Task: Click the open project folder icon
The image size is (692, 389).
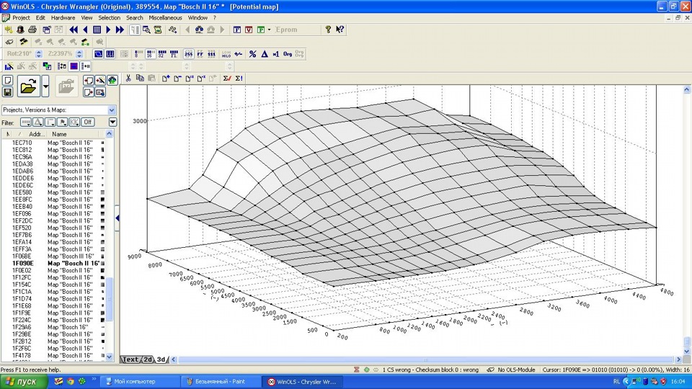Action: tap(27, 87)
